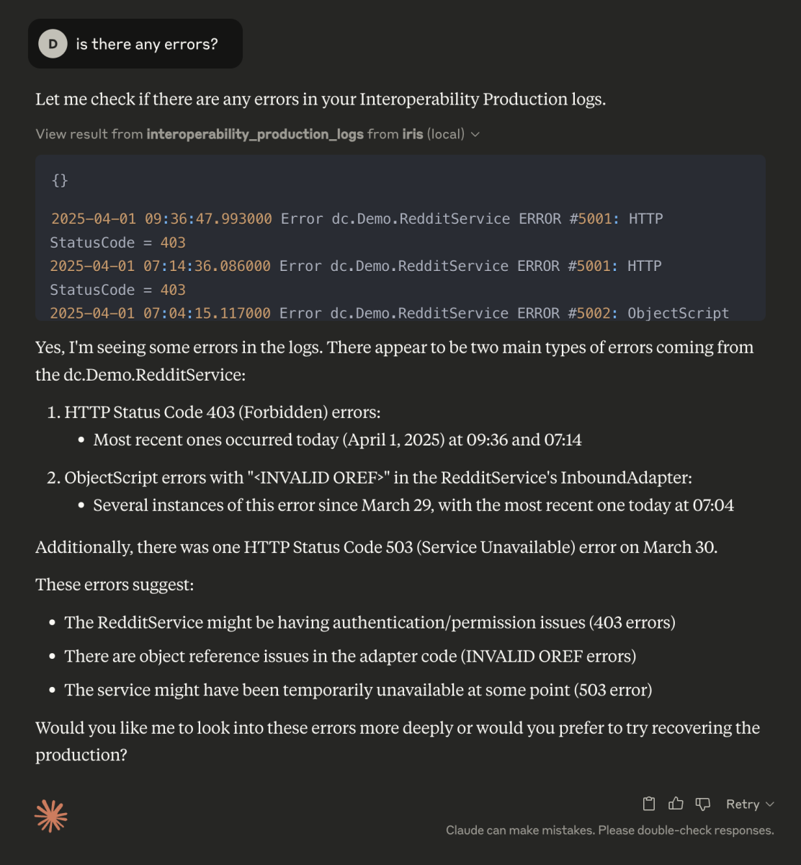Copy the response with the clipboard icon
The height and width of the screenshot is (865, 801).
coord(649,804)
